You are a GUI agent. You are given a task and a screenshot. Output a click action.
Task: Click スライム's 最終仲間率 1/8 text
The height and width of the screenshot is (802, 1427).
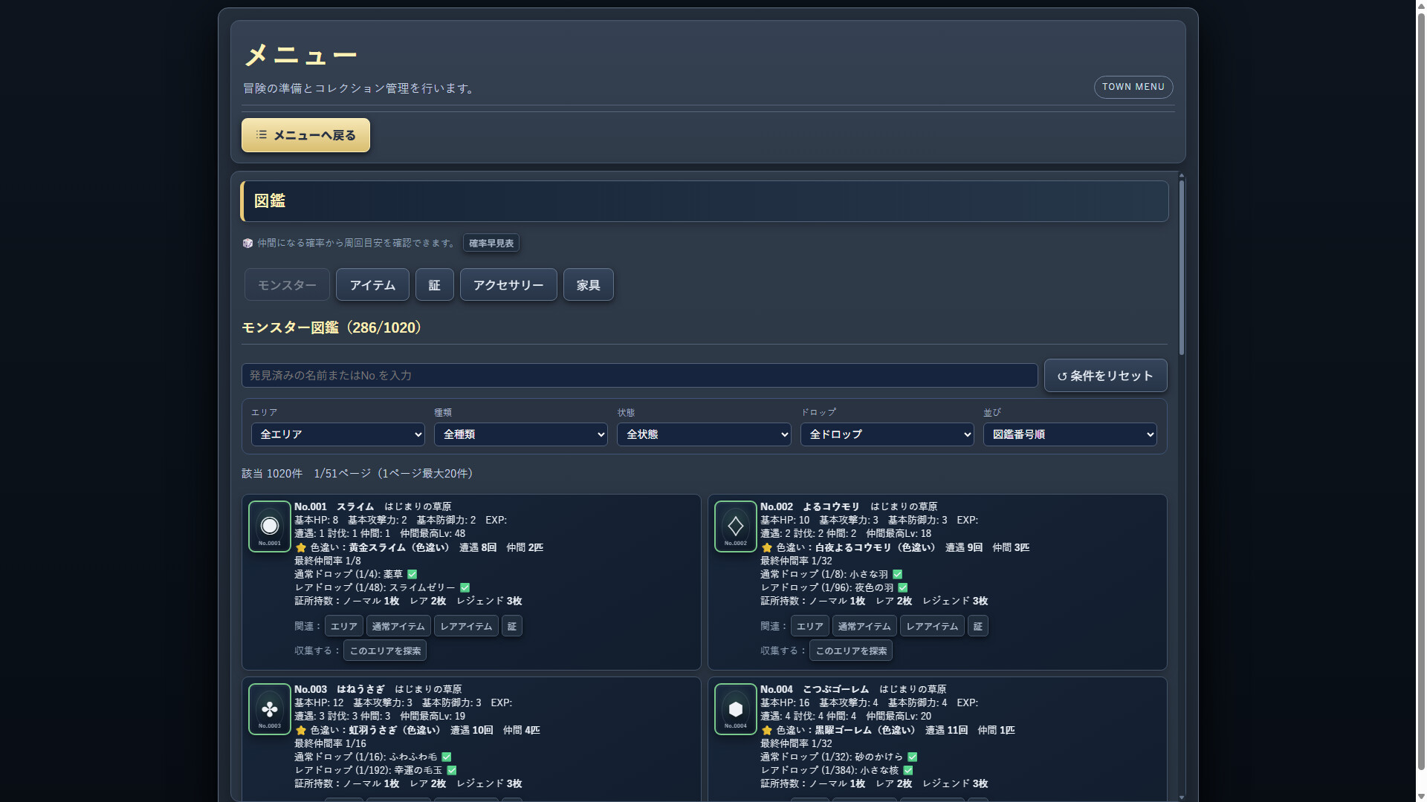tap(328, 561)
